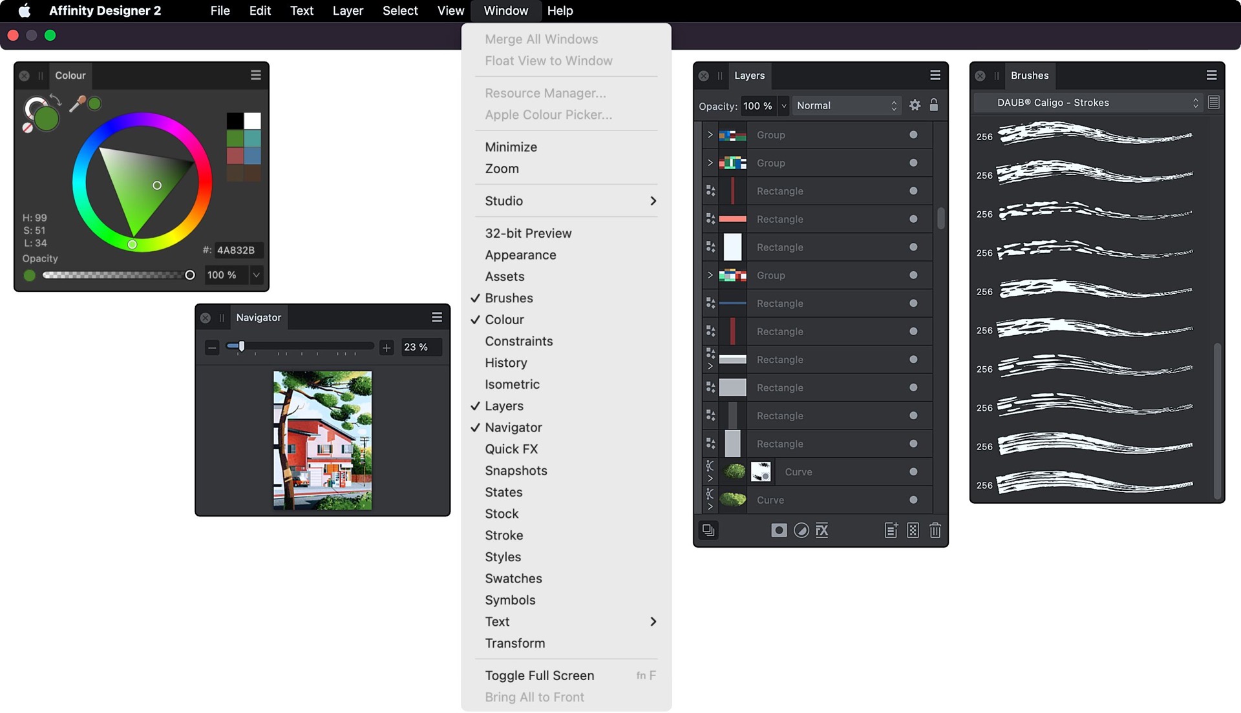Click the teal colour swatch
This screenshot has width=1241, height=713.
(x=253, y=138)
